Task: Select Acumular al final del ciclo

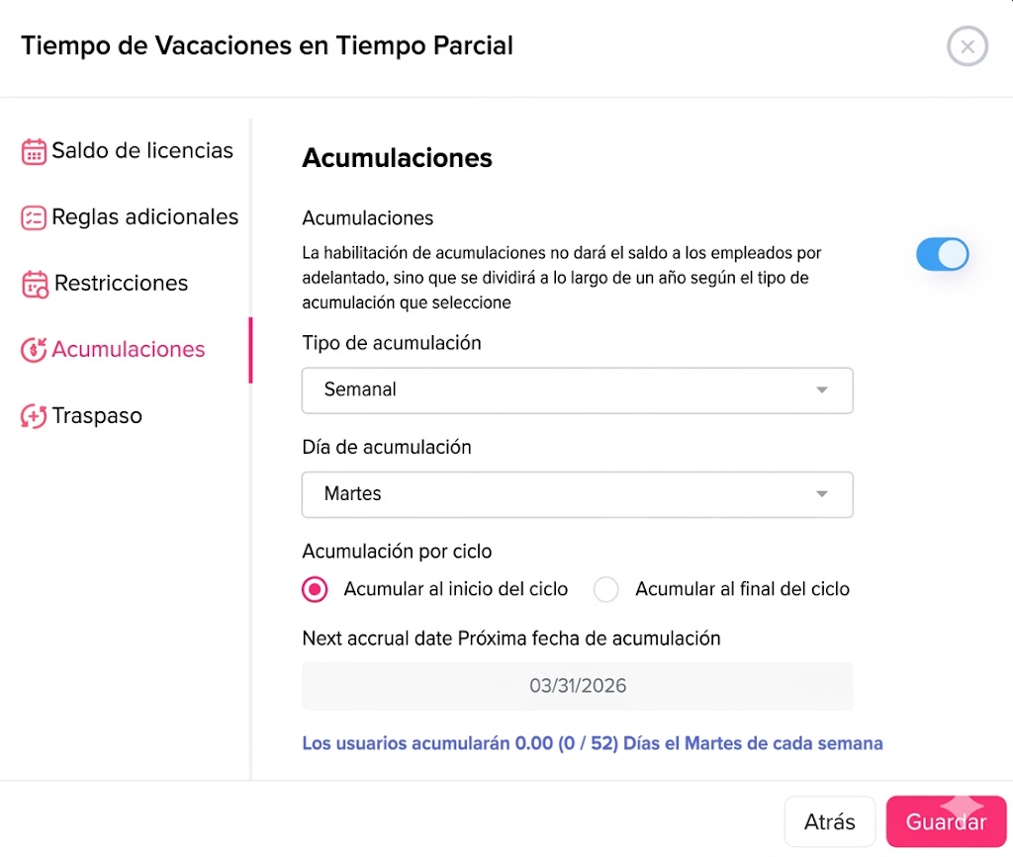Action: click(x=606, y=589)
